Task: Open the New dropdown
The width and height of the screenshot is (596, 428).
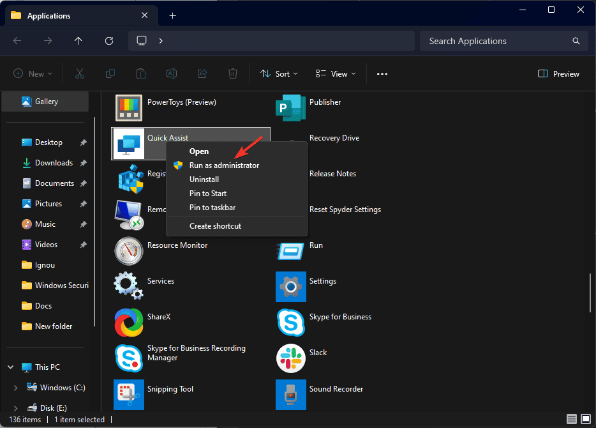Action: 33,74
